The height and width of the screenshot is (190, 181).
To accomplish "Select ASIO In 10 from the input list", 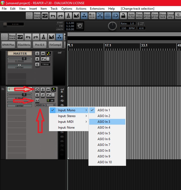I will (107, 162).
